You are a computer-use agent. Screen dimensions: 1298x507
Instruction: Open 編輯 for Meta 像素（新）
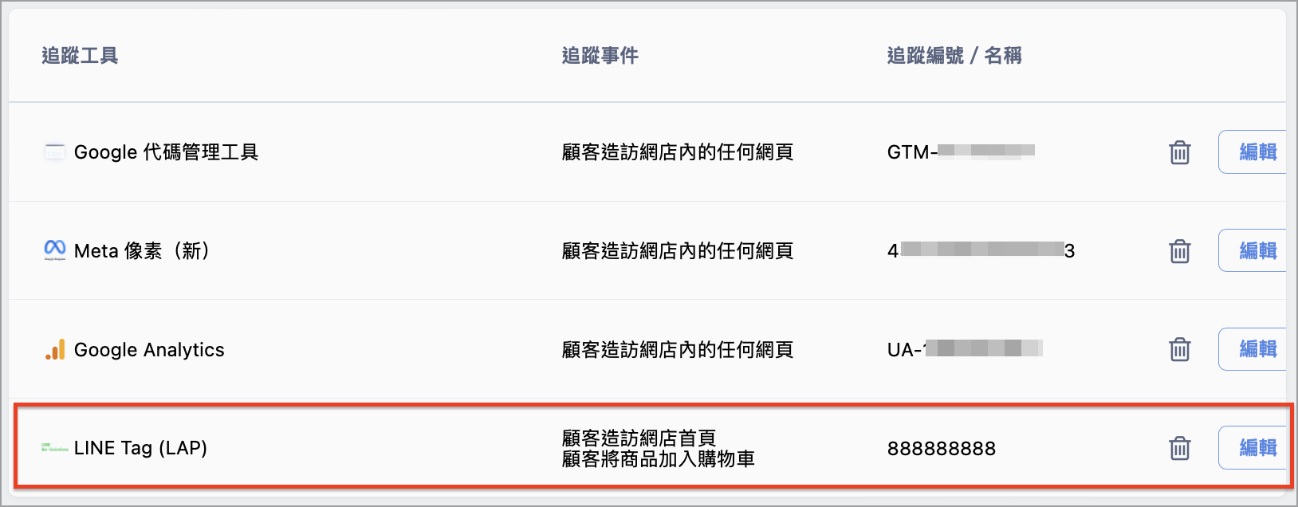1253,250
